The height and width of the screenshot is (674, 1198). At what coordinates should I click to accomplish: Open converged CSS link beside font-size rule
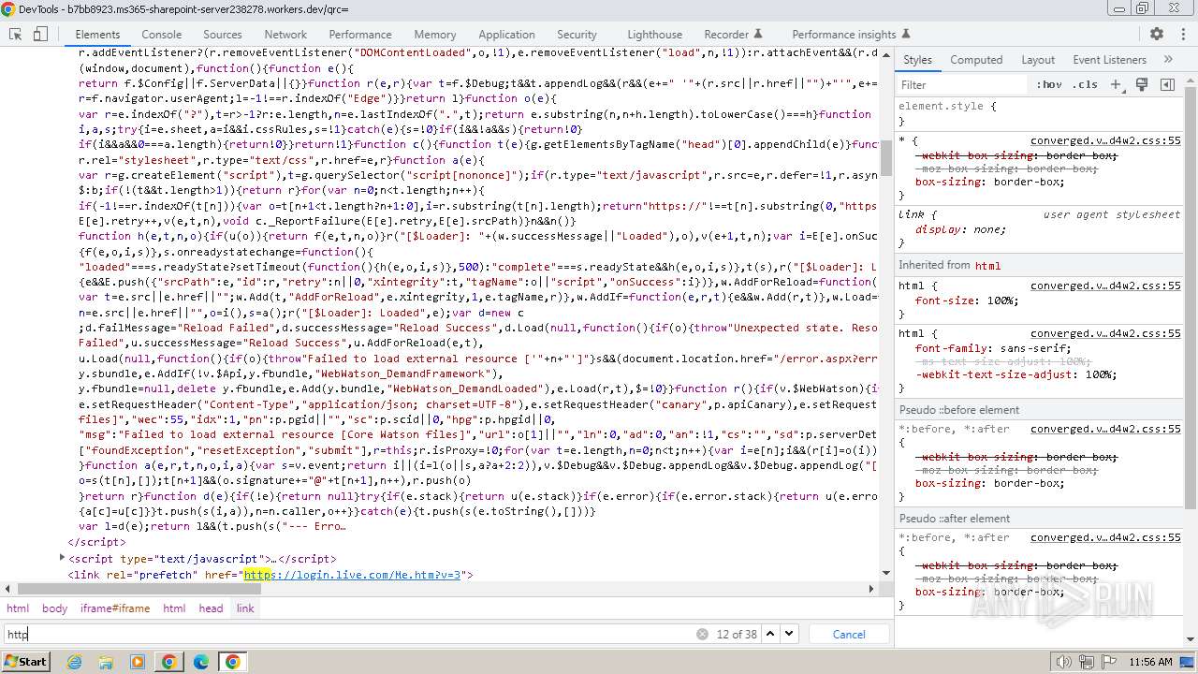tap(1105, 286)
